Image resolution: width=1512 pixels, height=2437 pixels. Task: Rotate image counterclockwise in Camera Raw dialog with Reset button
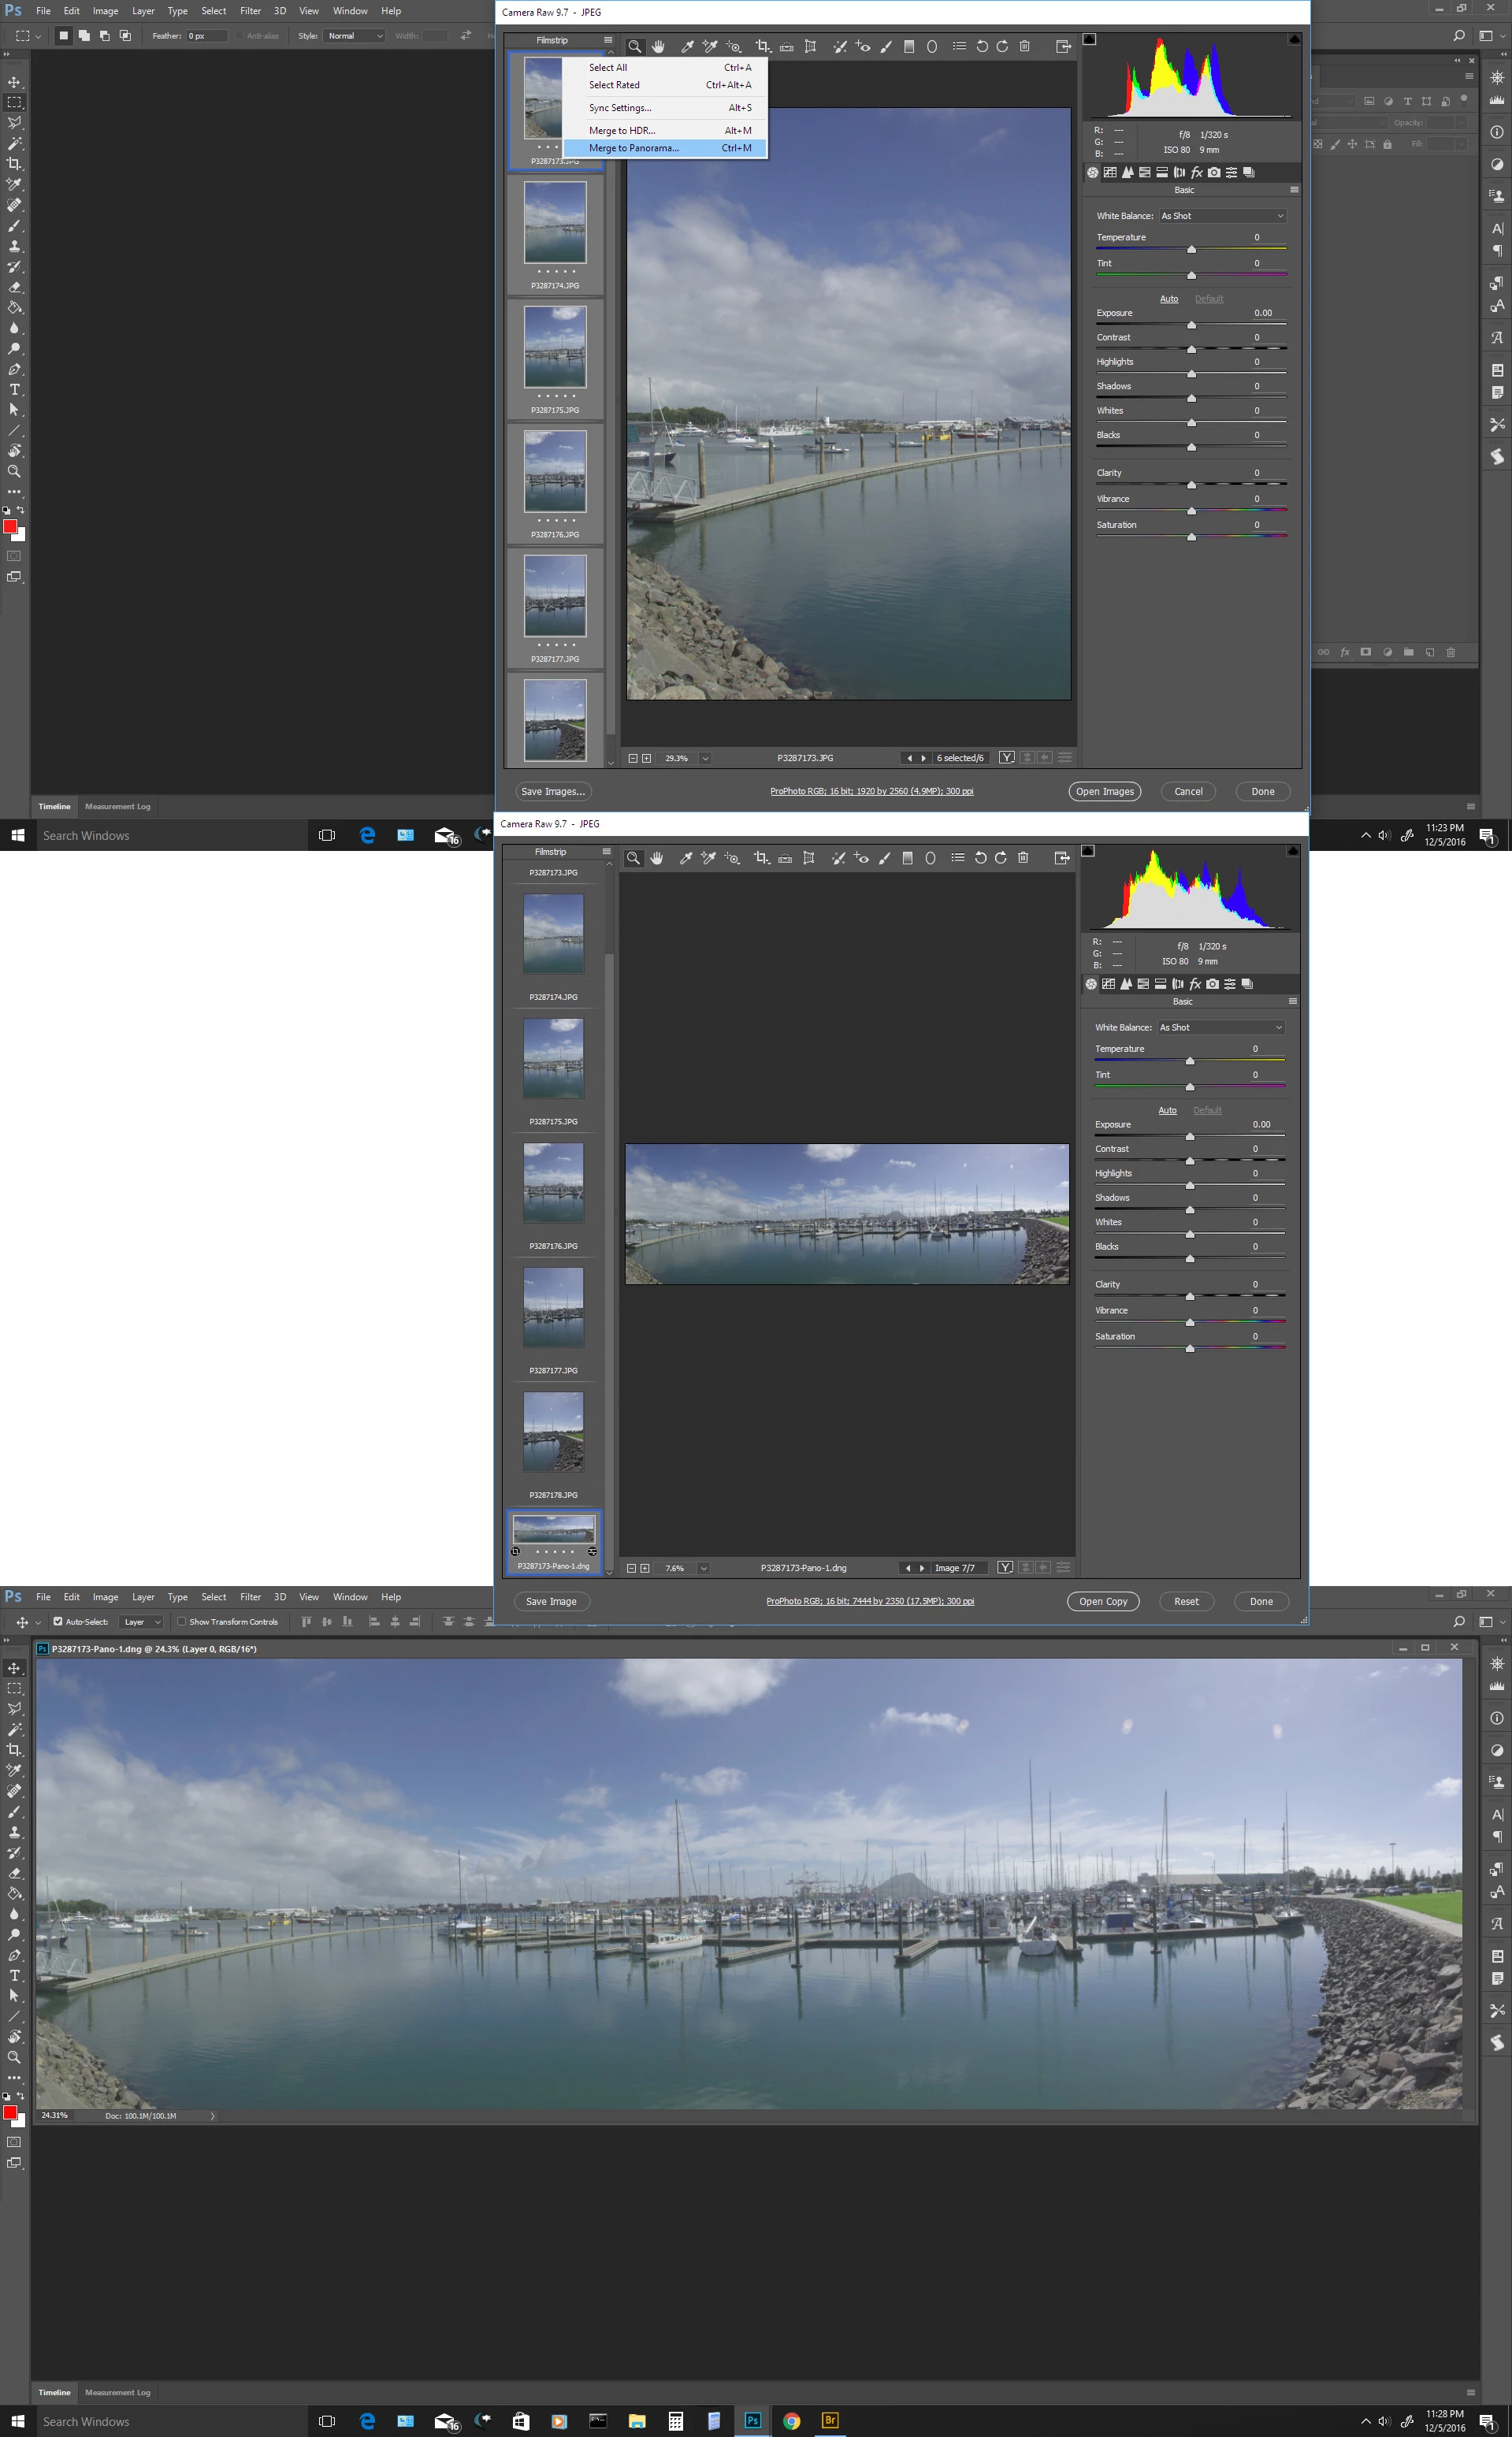[980, 858]
